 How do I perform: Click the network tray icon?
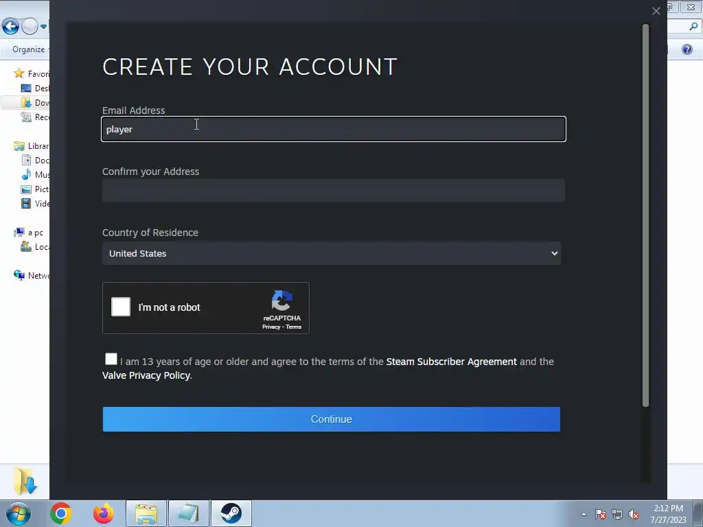(x=617, y=514)
